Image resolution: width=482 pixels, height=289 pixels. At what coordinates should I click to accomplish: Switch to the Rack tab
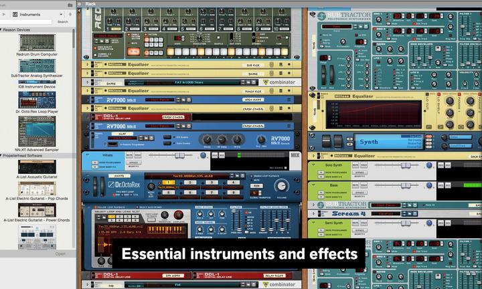tap(90, 4)
